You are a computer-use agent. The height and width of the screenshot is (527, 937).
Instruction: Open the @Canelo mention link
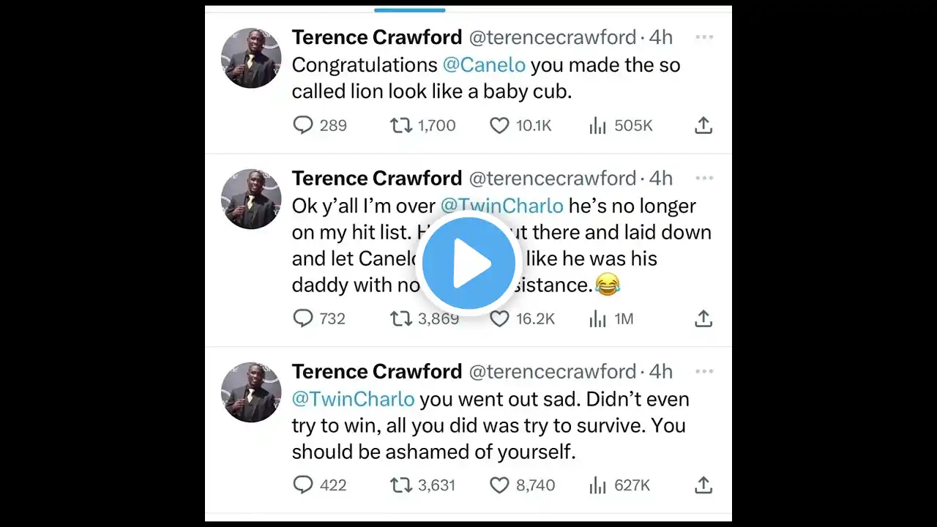(x=484, y=65)
